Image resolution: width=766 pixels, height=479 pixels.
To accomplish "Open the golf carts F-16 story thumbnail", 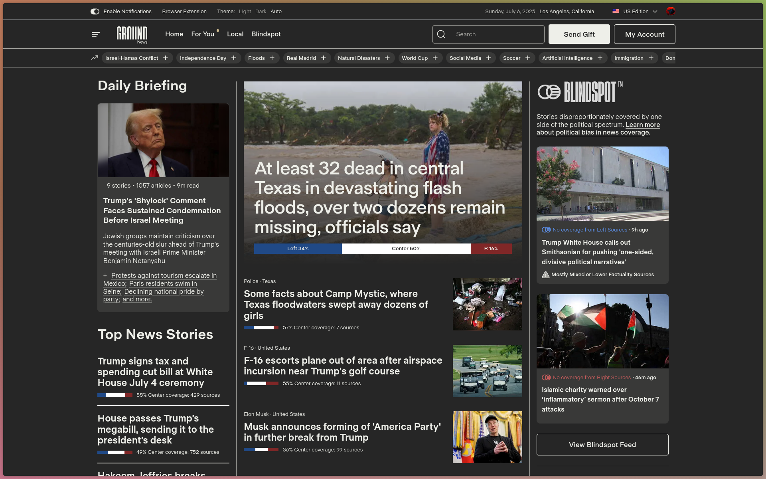I will [x=487, y=371].
